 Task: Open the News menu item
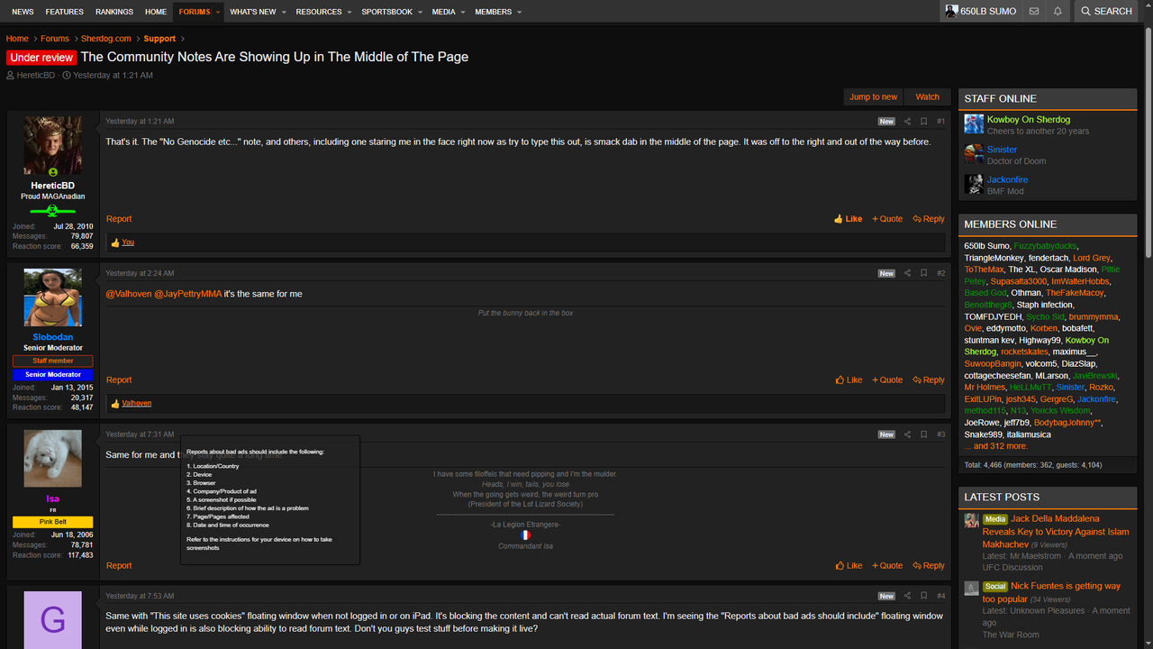pos(23,12)
